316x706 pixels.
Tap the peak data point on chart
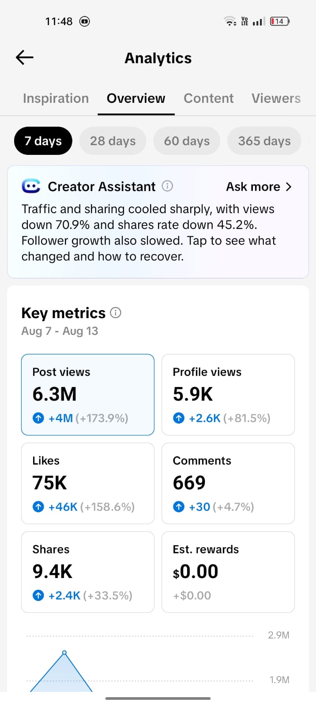pyautogui.click(x=64, y=652)
